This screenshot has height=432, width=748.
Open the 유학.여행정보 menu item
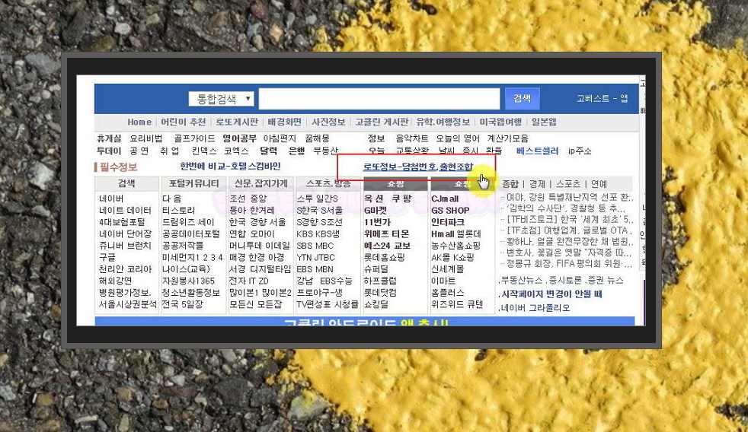(443, 122)
